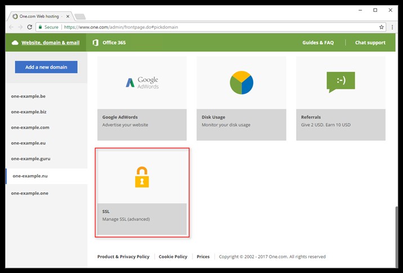The width and height of the screenshot is (403, 273).
Task: Click the cloud icon beside Website, domain & email
Action: [x=15, y=43]
